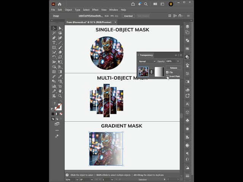This screenshot has width=243, height=182.
Task: Open the search magnifier in title bar
Action: coord(146,4)
